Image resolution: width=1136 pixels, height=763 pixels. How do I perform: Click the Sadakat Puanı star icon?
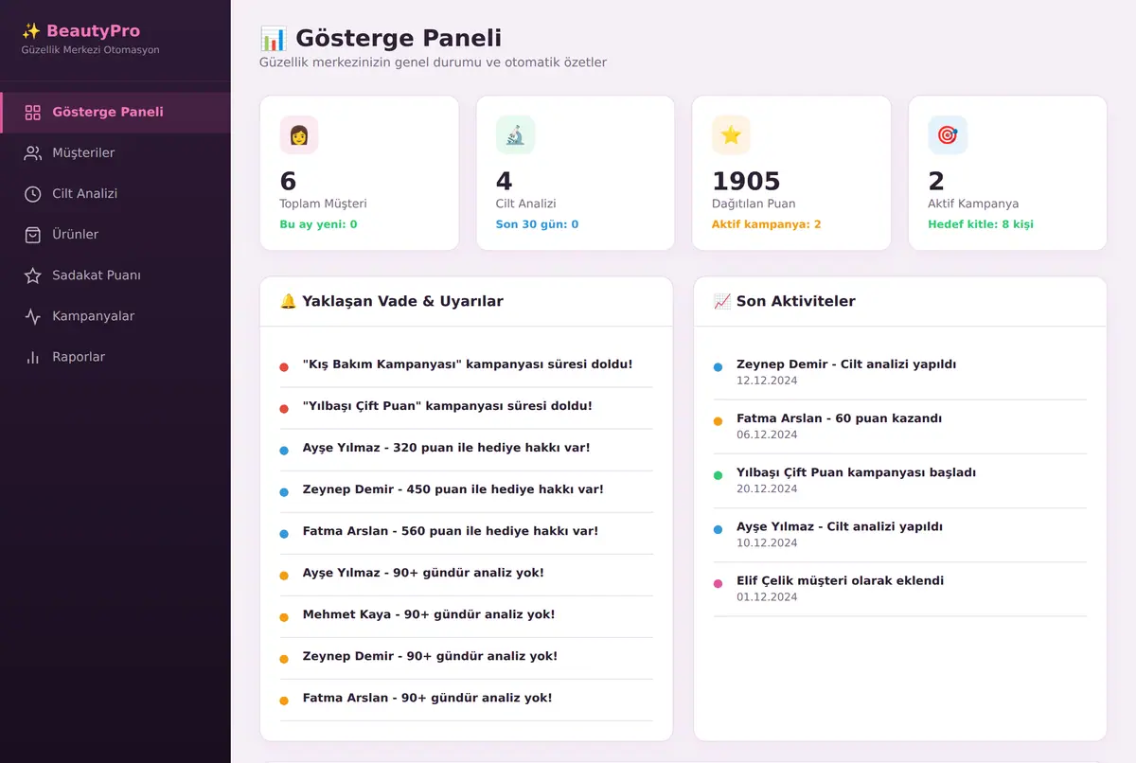pyautogui.click(x=33, y=275)
